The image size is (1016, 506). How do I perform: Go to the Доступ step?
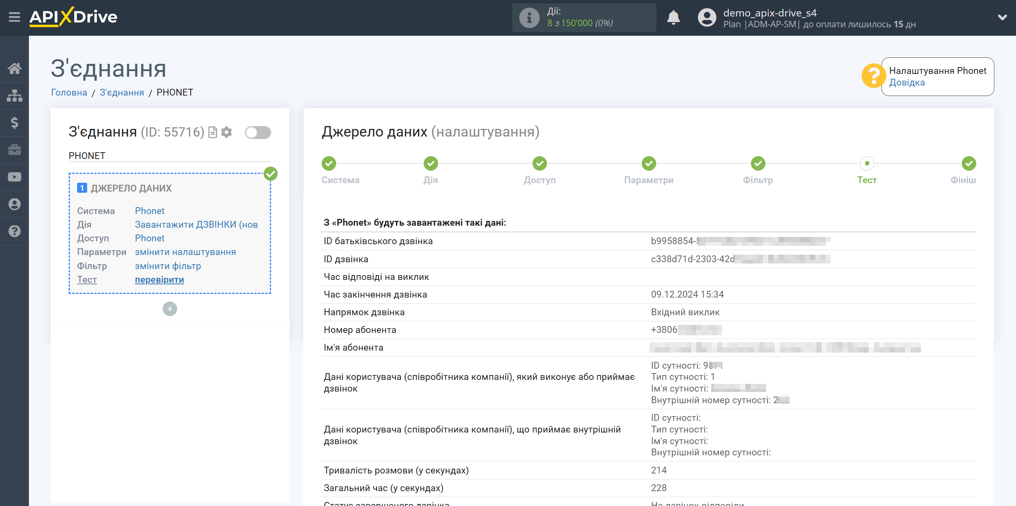tap(540, 163)
